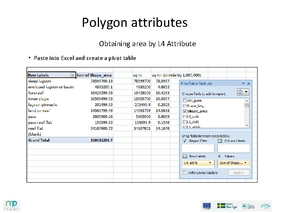Viewport: 284px width, 213px height.
Task: Uncheck the Shape_area field checkbox
Action: 185,111
